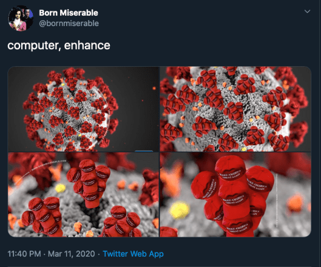Visit the @bornmiserable handle link
321x267 pixels.
[69, 23]
